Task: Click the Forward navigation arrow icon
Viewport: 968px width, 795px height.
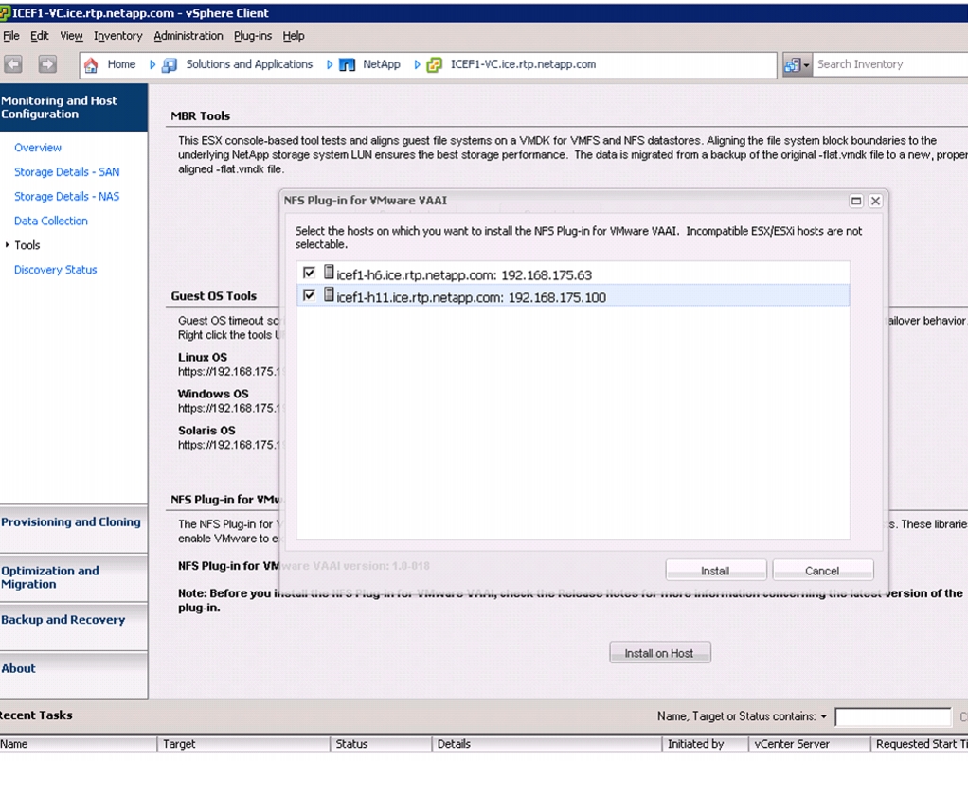Action: tap(47, 64)
